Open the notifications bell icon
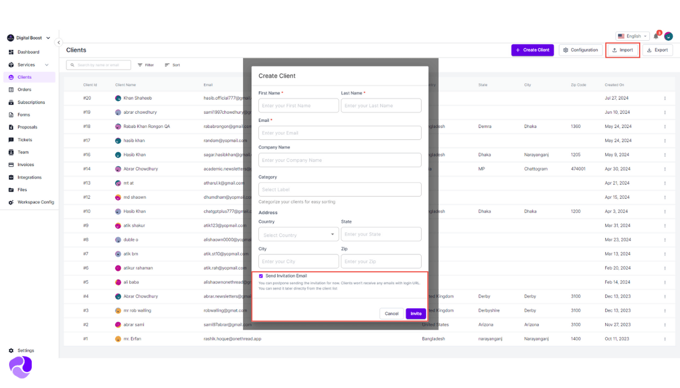Image resolution: width=680 pixels, height=388 pixels. [x=656, y=36]
